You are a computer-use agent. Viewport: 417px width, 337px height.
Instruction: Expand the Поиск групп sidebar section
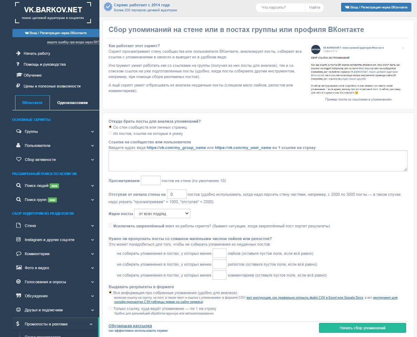[92, 200]
